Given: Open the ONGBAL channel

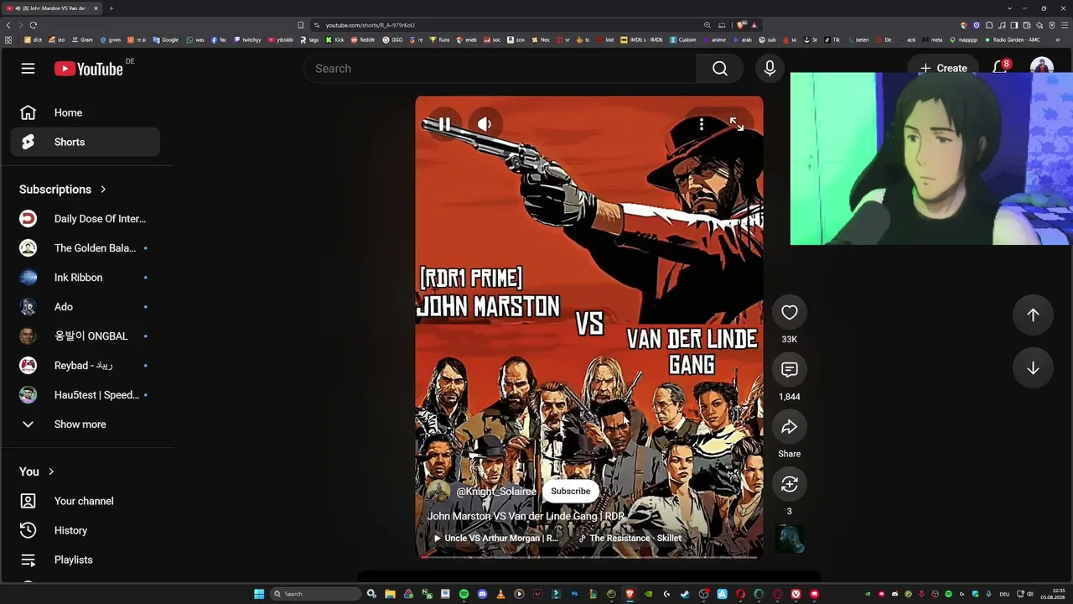Looking at the screenshot, I should (x=85, y=336).
